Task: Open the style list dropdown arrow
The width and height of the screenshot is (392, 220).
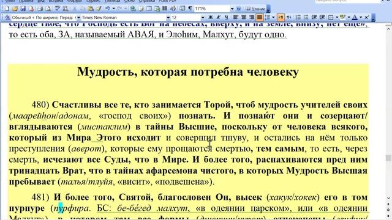Action: click(x=78, y=18)
